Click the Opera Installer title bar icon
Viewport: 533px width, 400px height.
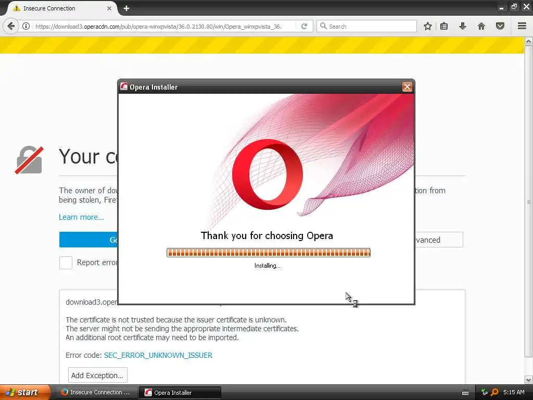pyautogui.click(x=124, y=87)
